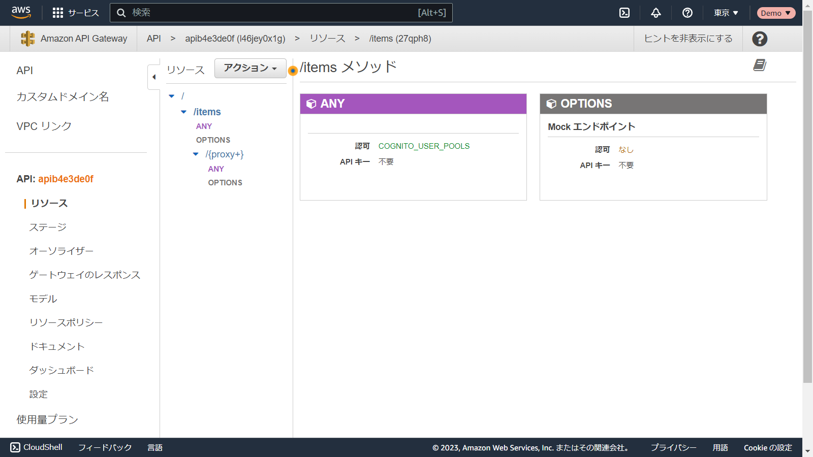Go to ステージ in the sidebar

[x=48, y=227]
